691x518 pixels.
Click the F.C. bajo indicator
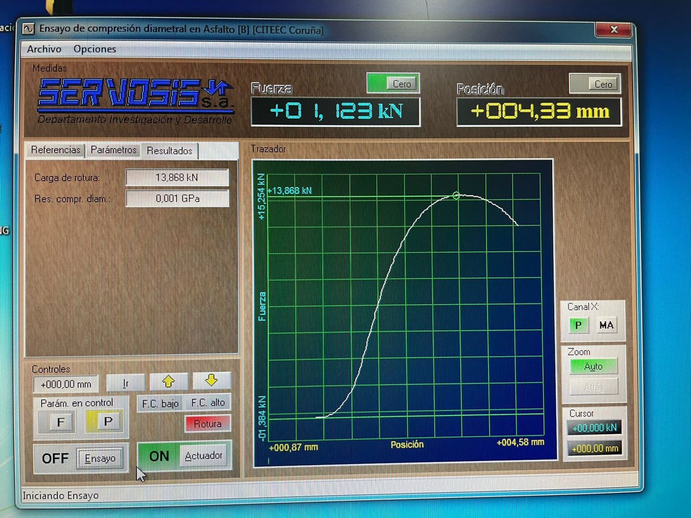(161, 403)
